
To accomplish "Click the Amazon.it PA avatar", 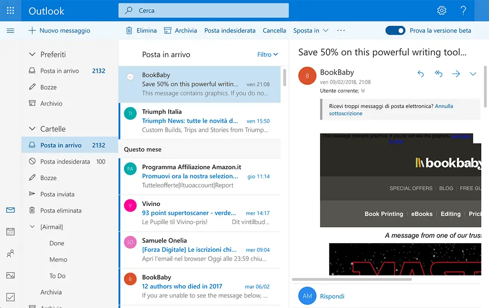I will click(x=130, y=169).
